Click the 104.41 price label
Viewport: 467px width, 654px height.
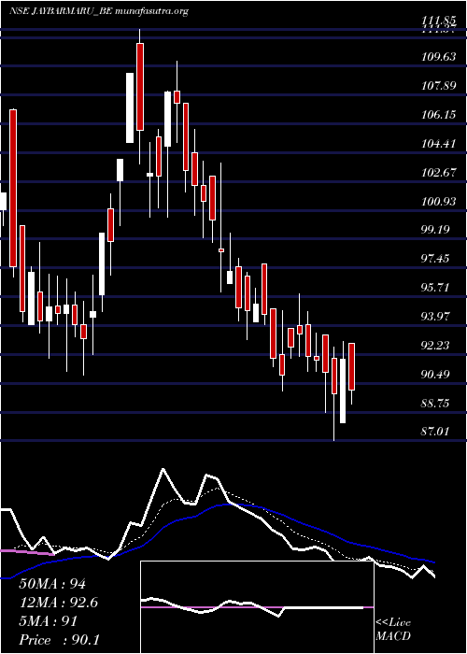point(439,144)
